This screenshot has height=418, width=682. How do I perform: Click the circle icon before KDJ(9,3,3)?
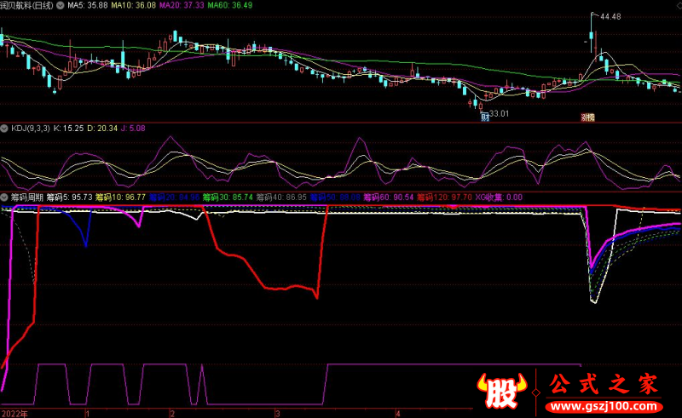(5, 127)
